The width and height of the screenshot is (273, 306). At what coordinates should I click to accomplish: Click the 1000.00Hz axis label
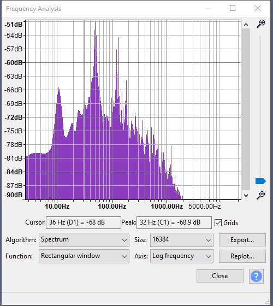(167, 207)
